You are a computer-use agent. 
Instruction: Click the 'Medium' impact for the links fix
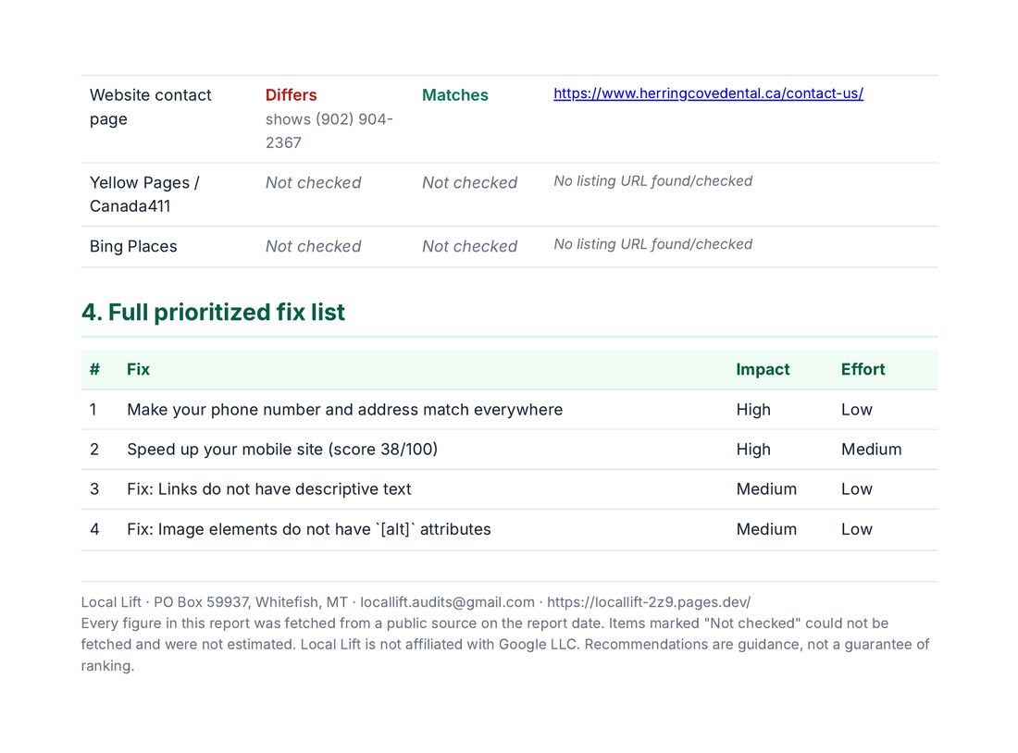tap(766, 488)
